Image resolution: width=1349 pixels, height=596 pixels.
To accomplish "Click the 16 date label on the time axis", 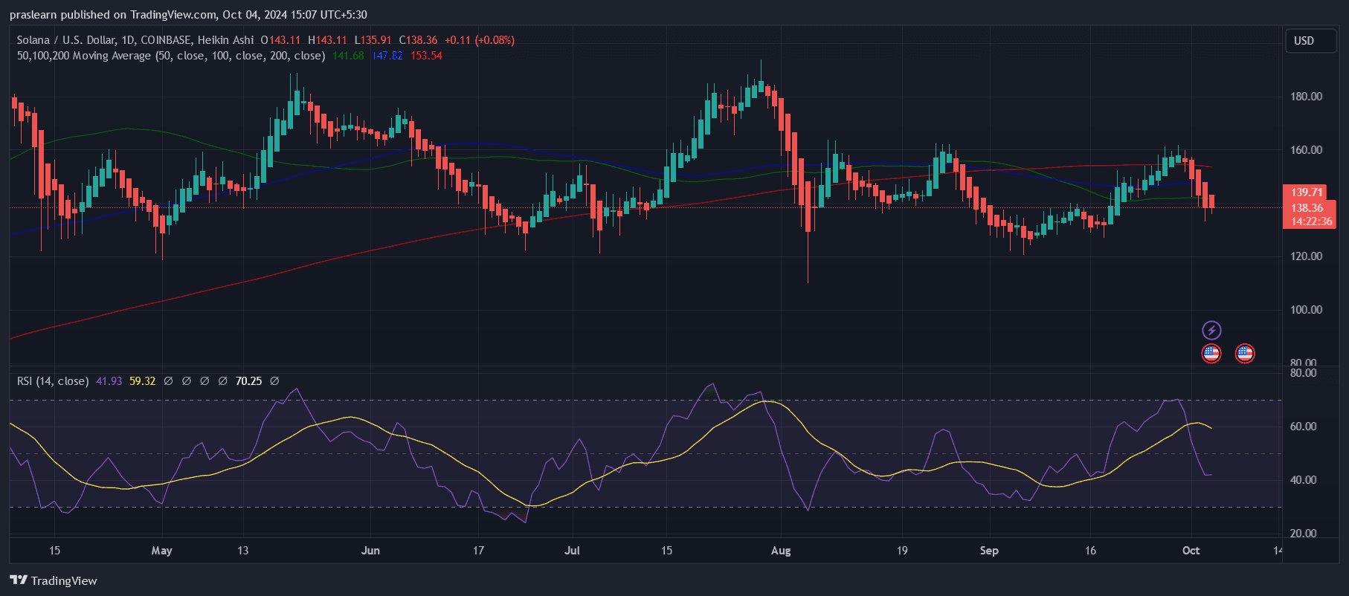I will [1090, 551].
